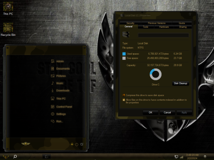The width and height of the screenshot is (214, 160).
Task: Click the Disk Cleanup button
Action: point(181,83)
